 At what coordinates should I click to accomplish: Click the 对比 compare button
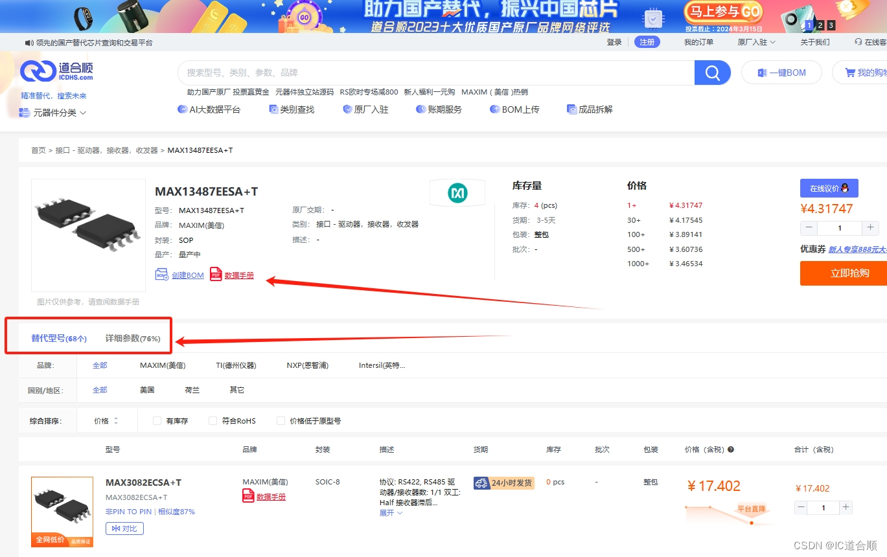124,529
